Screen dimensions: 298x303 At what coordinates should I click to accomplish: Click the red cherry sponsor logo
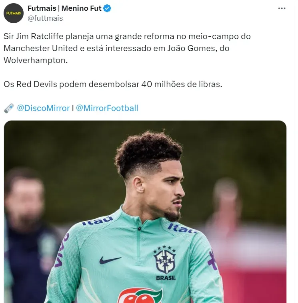[140, 295]
